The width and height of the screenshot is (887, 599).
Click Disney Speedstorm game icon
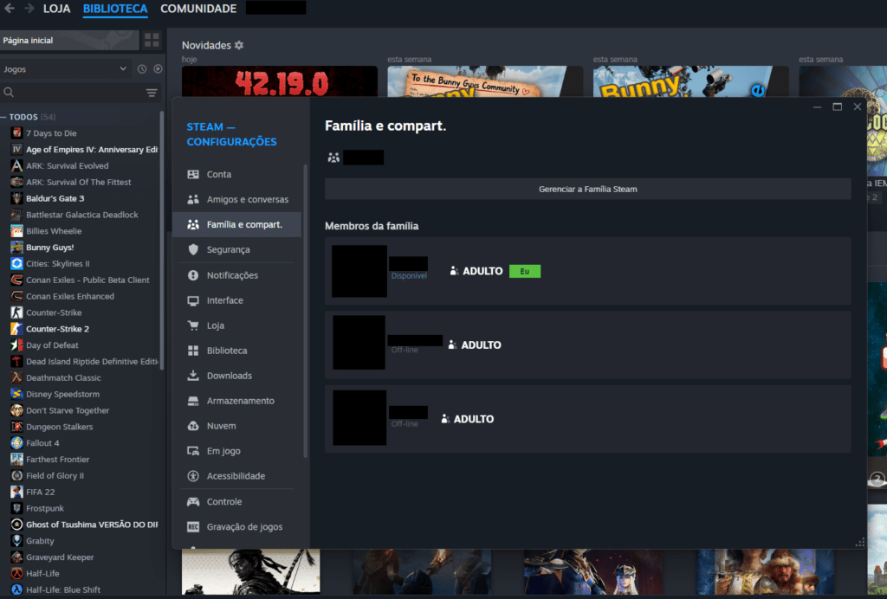pos(17,394)
